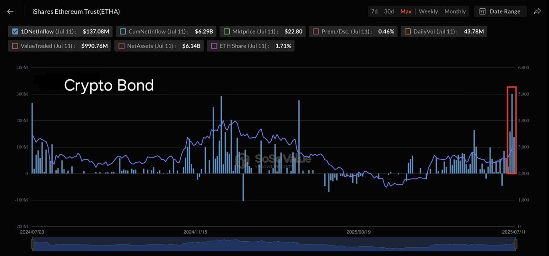Click the 43.78M DailyVol value
Screen dimensions: 549x256
click(474, 32)
